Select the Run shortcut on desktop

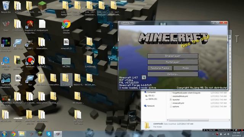[30, 80]
